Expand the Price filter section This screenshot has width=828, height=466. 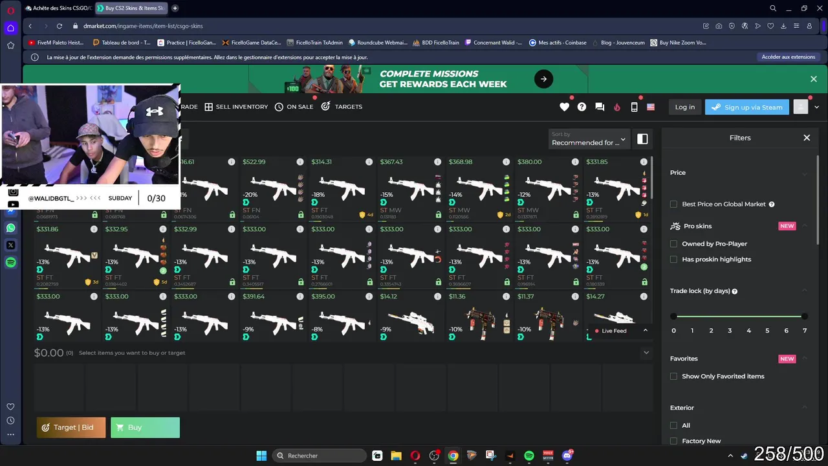805,173
